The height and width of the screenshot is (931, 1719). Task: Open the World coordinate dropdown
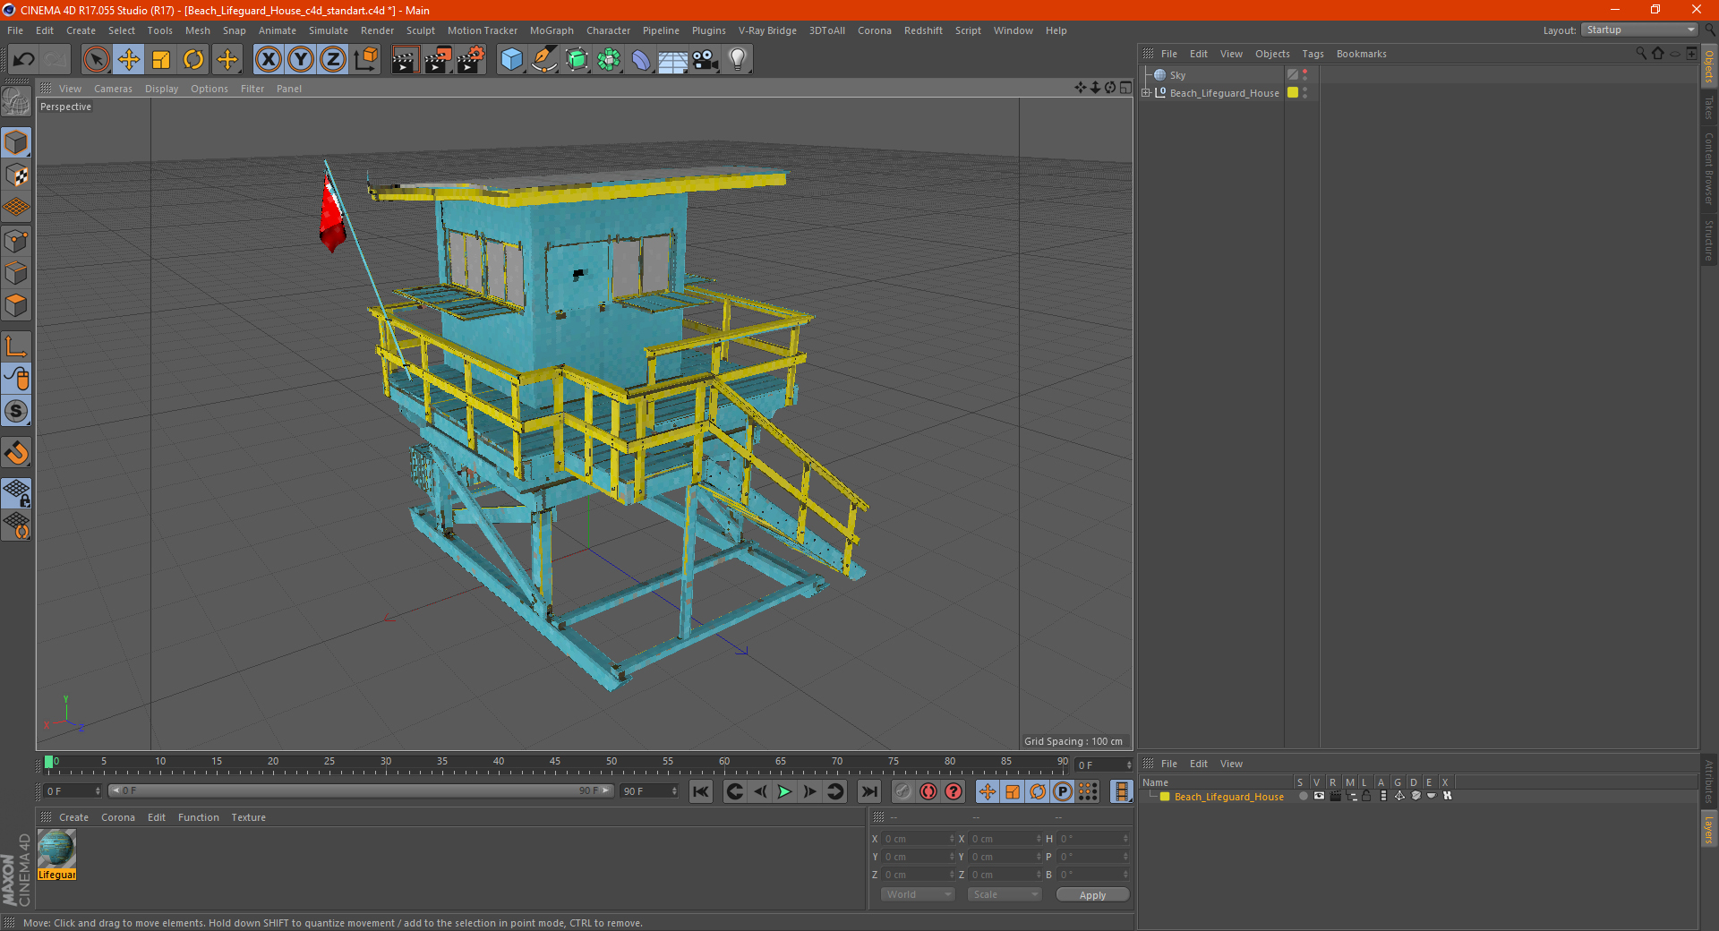(x=918, y=894)
